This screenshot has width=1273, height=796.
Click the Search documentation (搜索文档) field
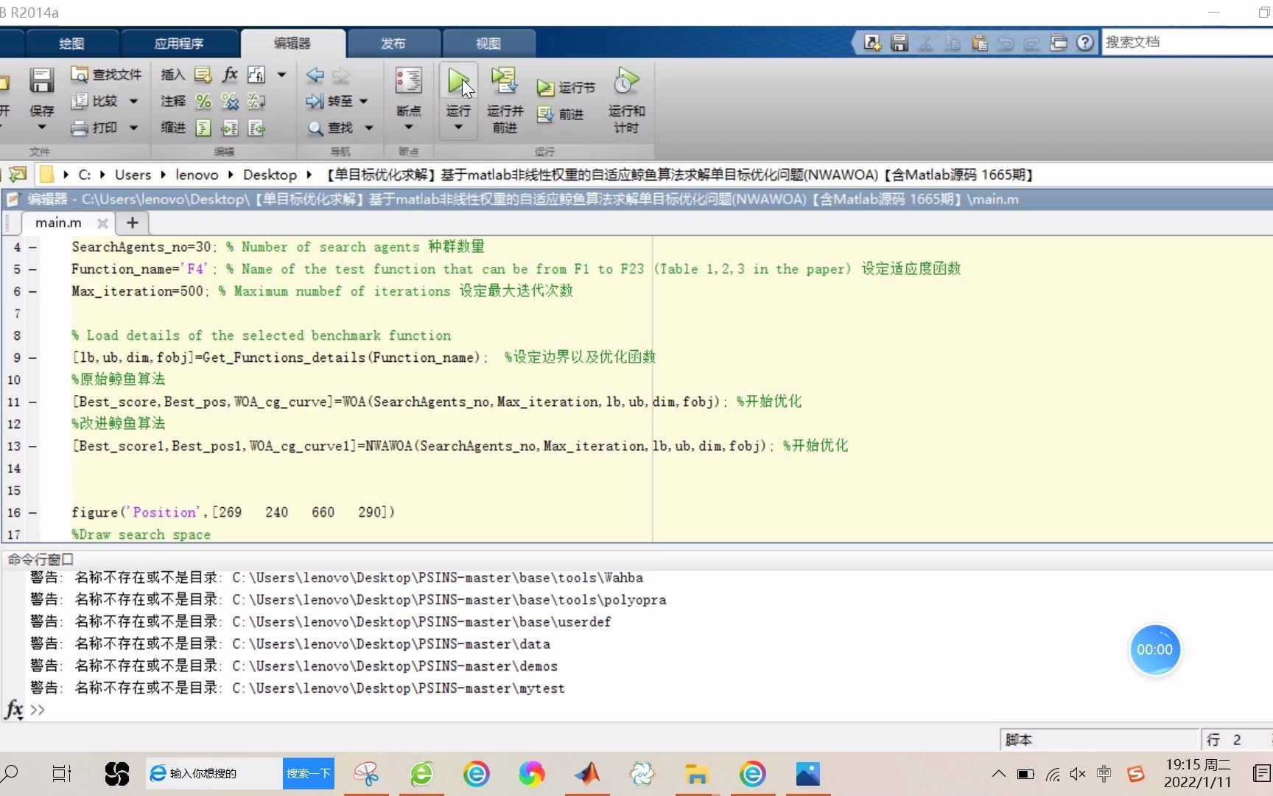pyautogui.click(x=1186, y=43)
